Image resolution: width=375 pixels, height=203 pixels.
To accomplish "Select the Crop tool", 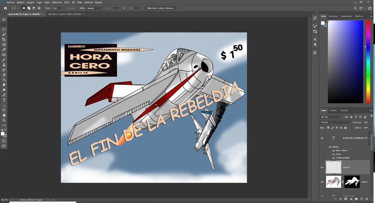I will click(4, 40).
